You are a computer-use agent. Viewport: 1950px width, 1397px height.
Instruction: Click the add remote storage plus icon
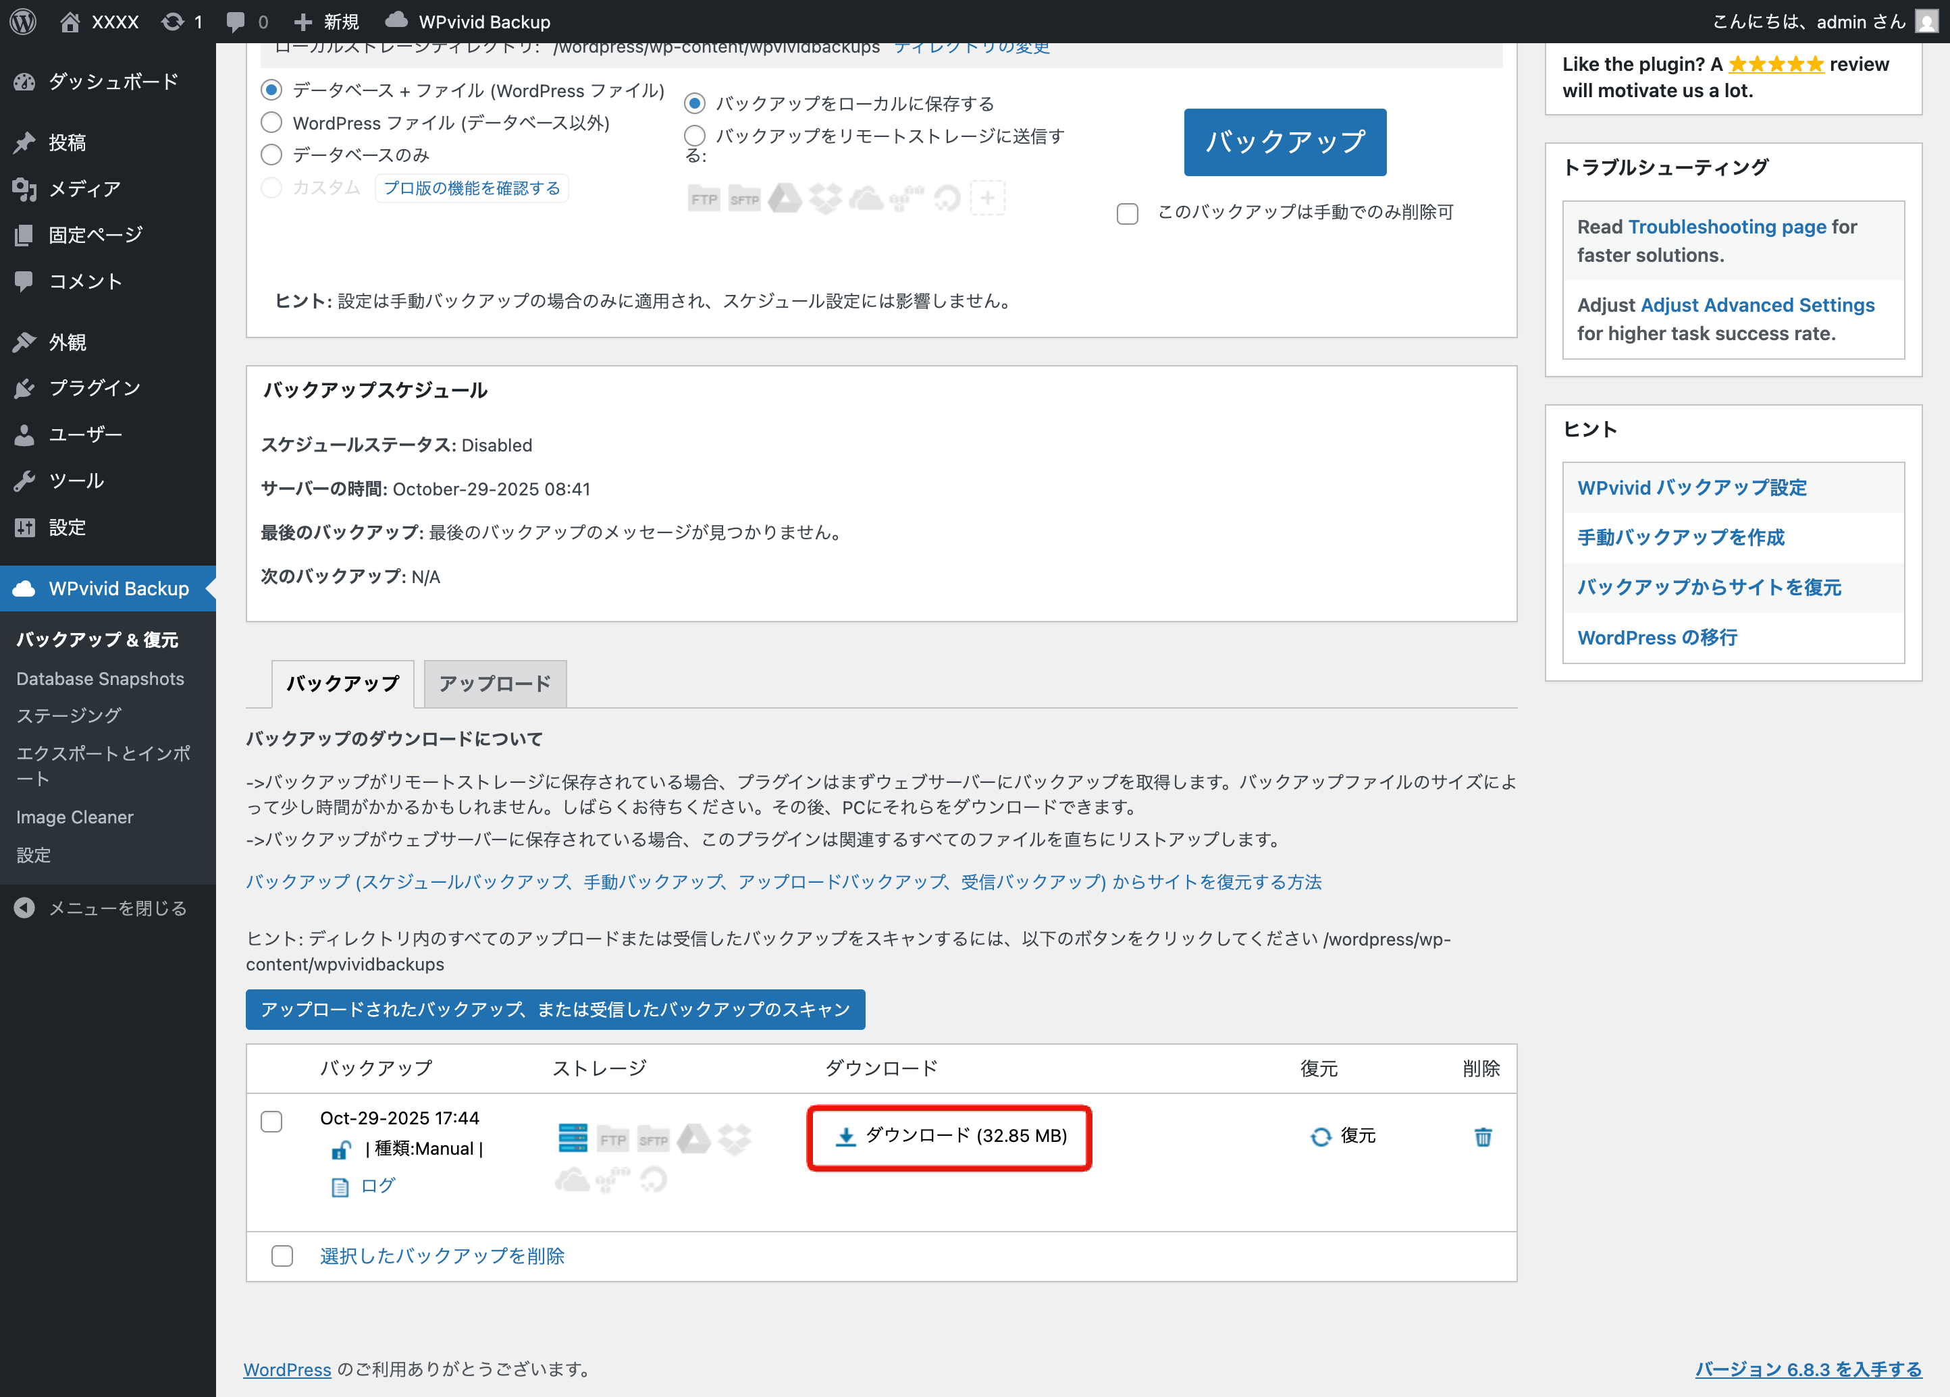tap(988, 198)
